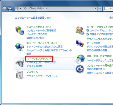Open the two-people user accounts icon
This screenshot has height=105, width=113.
click(x=80, y=30)
